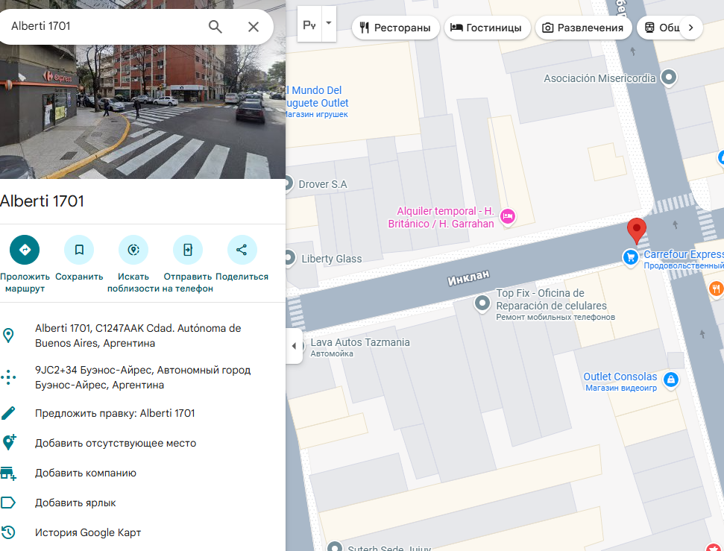This screenshot has height=551, width=724.
Task: Click the history clock icon
Action: [8, 532]
